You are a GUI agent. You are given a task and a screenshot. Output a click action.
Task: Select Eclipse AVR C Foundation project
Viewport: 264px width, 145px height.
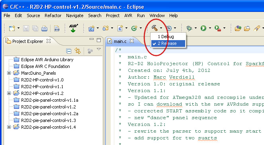45,66
